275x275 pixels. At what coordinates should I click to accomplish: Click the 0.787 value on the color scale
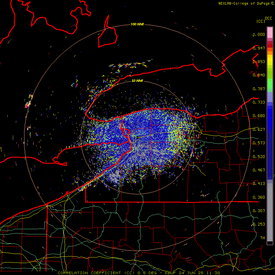[259, 89]
